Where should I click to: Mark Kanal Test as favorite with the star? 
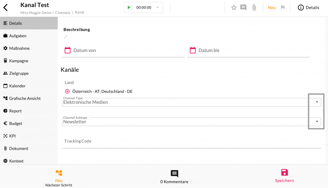tap(234, 7)
